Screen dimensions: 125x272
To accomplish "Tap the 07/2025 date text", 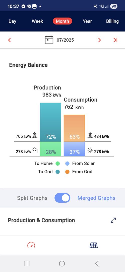I will click(65, 40).
